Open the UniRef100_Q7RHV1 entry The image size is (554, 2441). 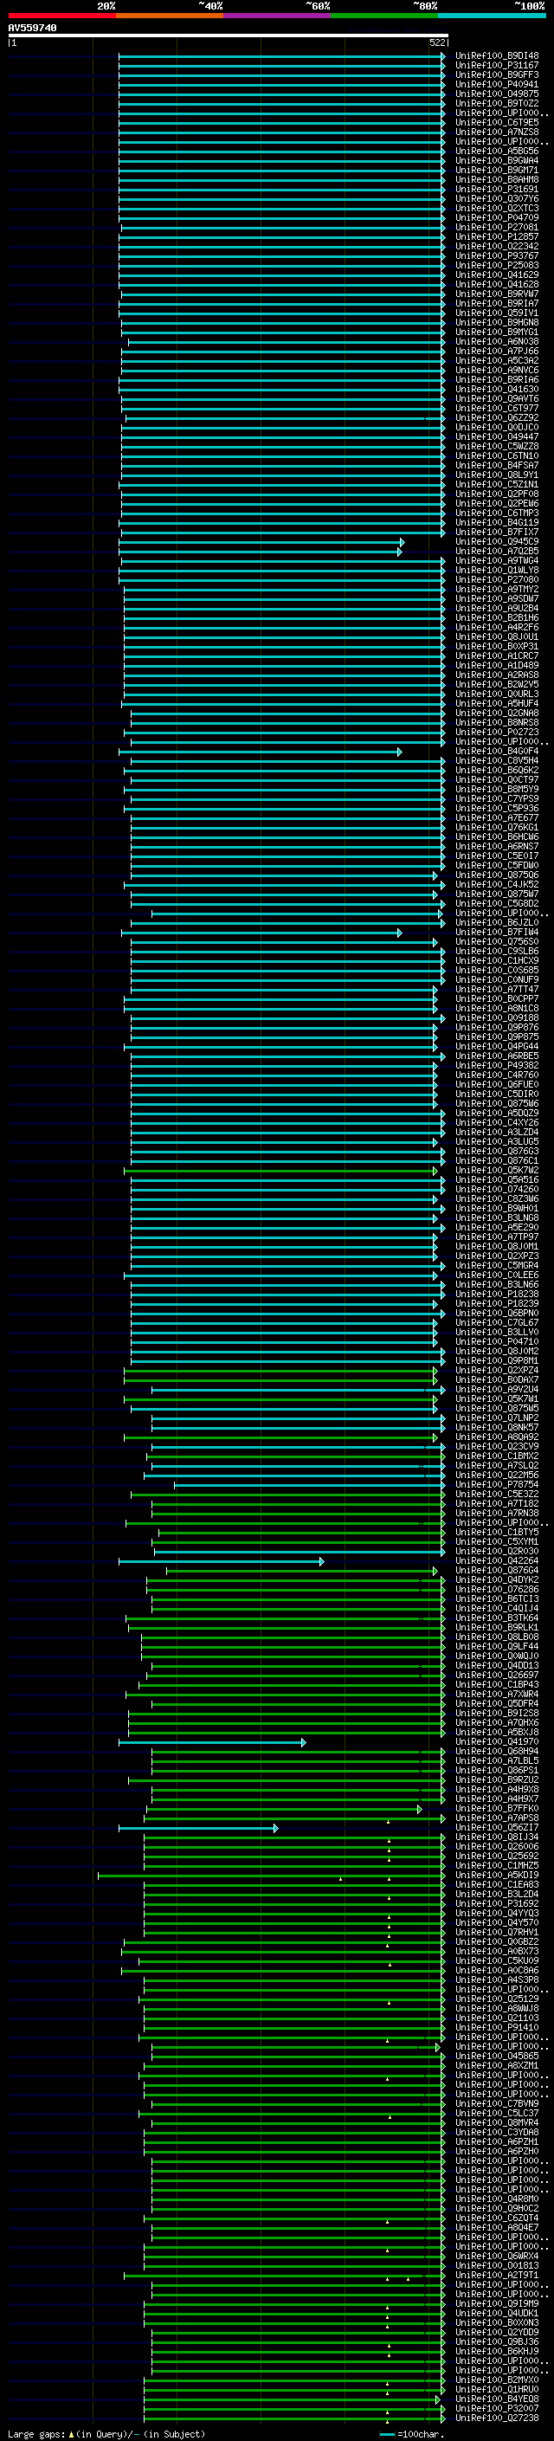point(496,1932)
